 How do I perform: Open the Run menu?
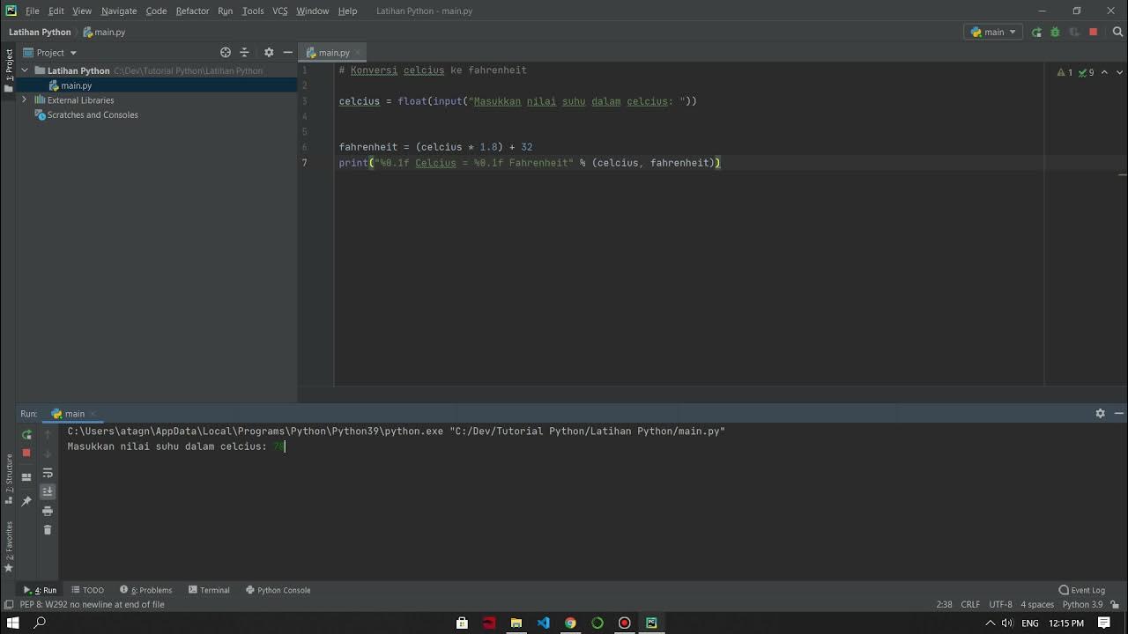pyautogui.click(x=225, y=11)
